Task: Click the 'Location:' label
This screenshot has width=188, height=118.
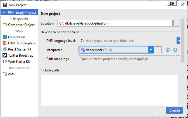Action: 47,23
